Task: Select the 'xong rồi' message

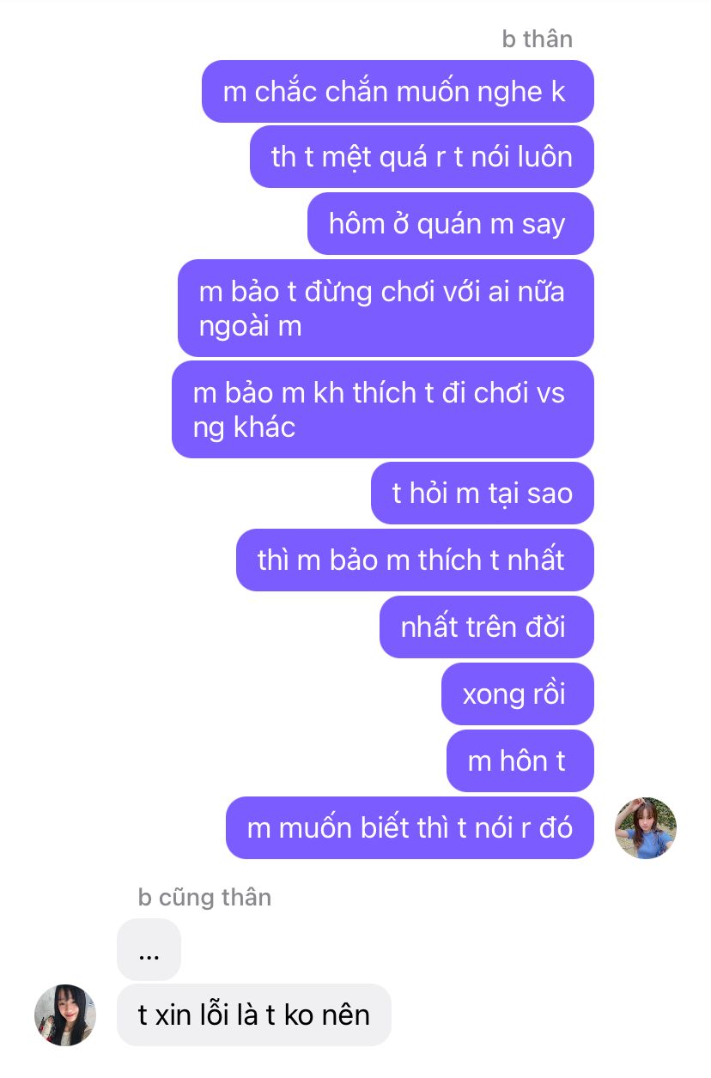Action: click(x=518, y=693)
